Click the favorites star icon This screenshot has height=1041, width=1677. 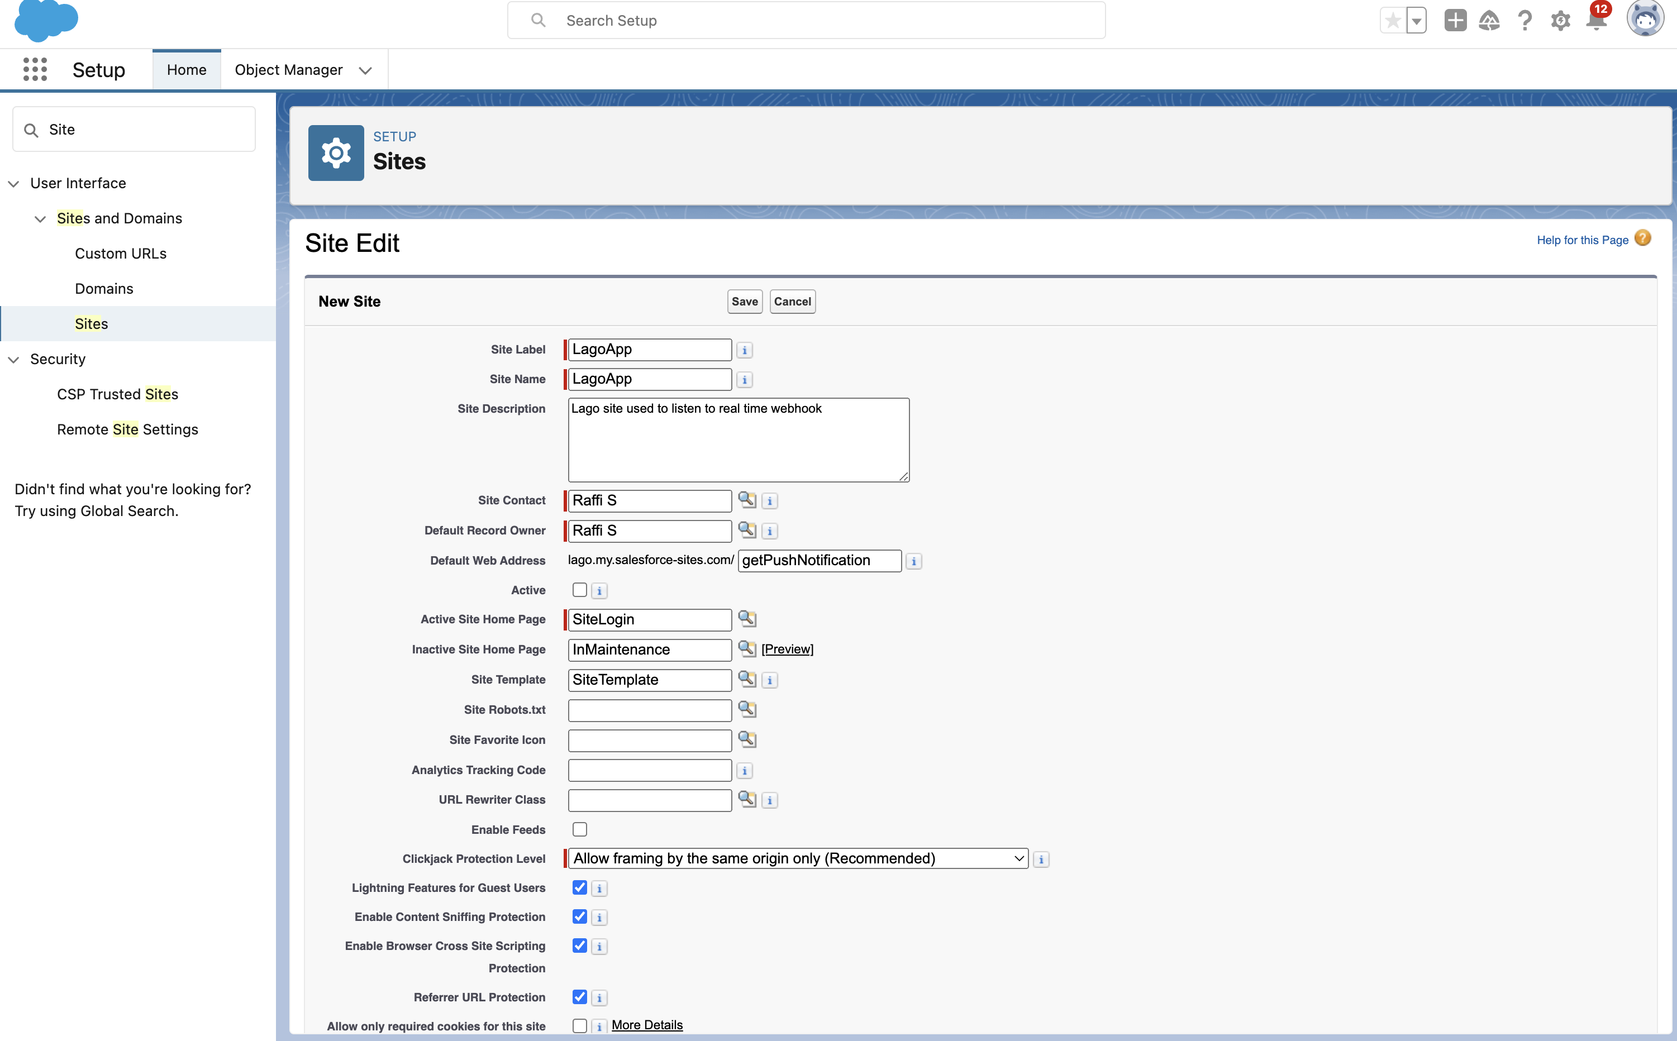coord(1393,21)
